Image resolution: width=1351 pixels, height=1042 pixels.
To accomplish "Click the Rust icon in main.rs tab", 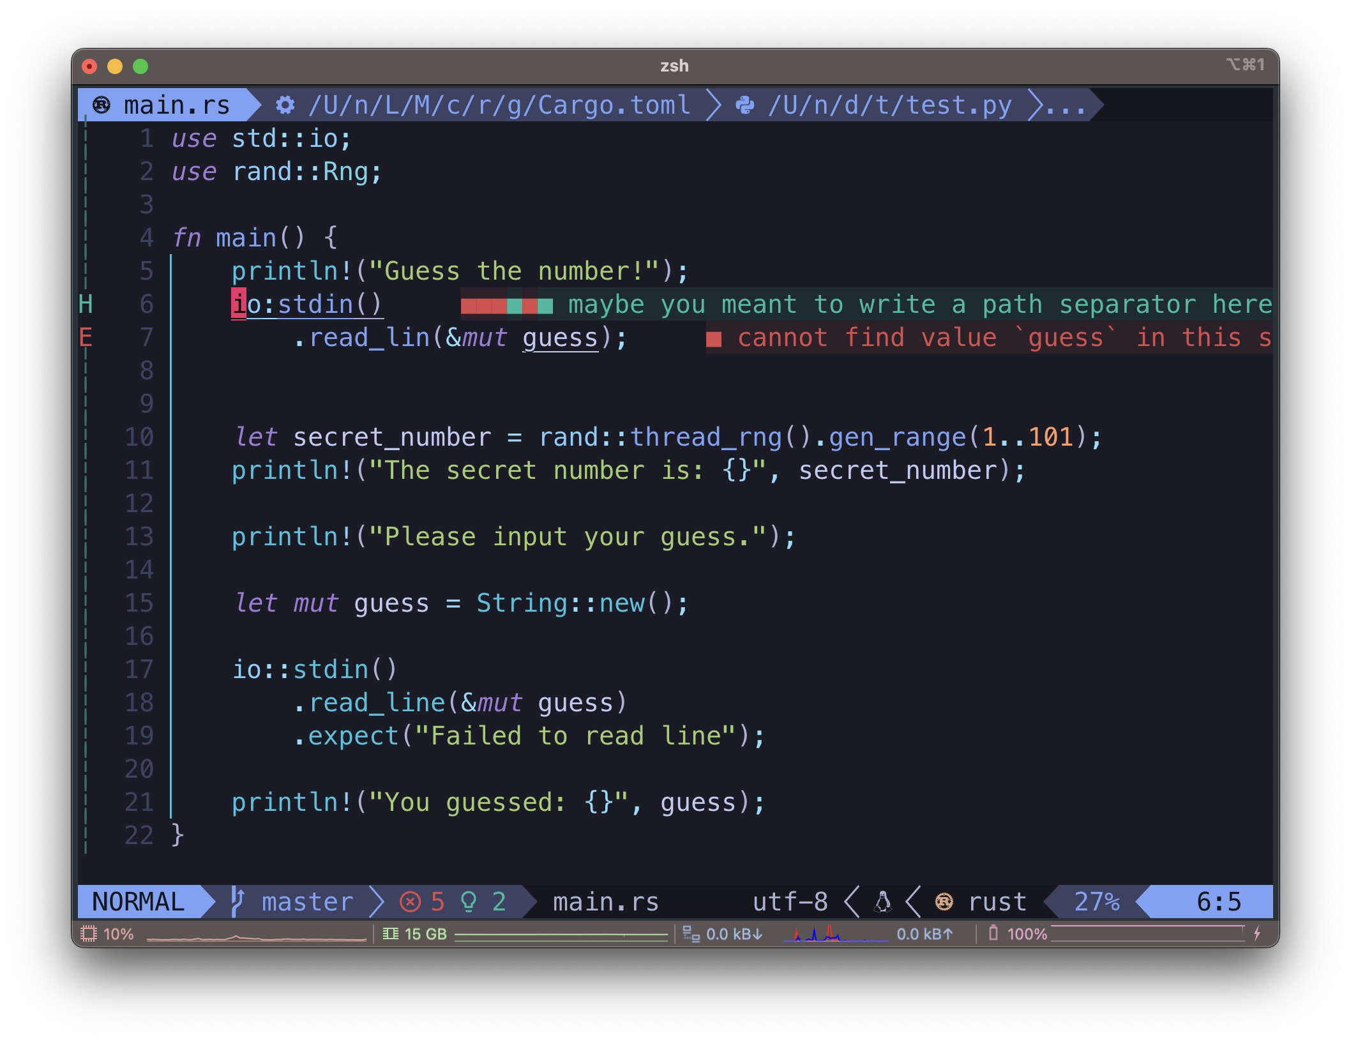I will pos(101,105).
